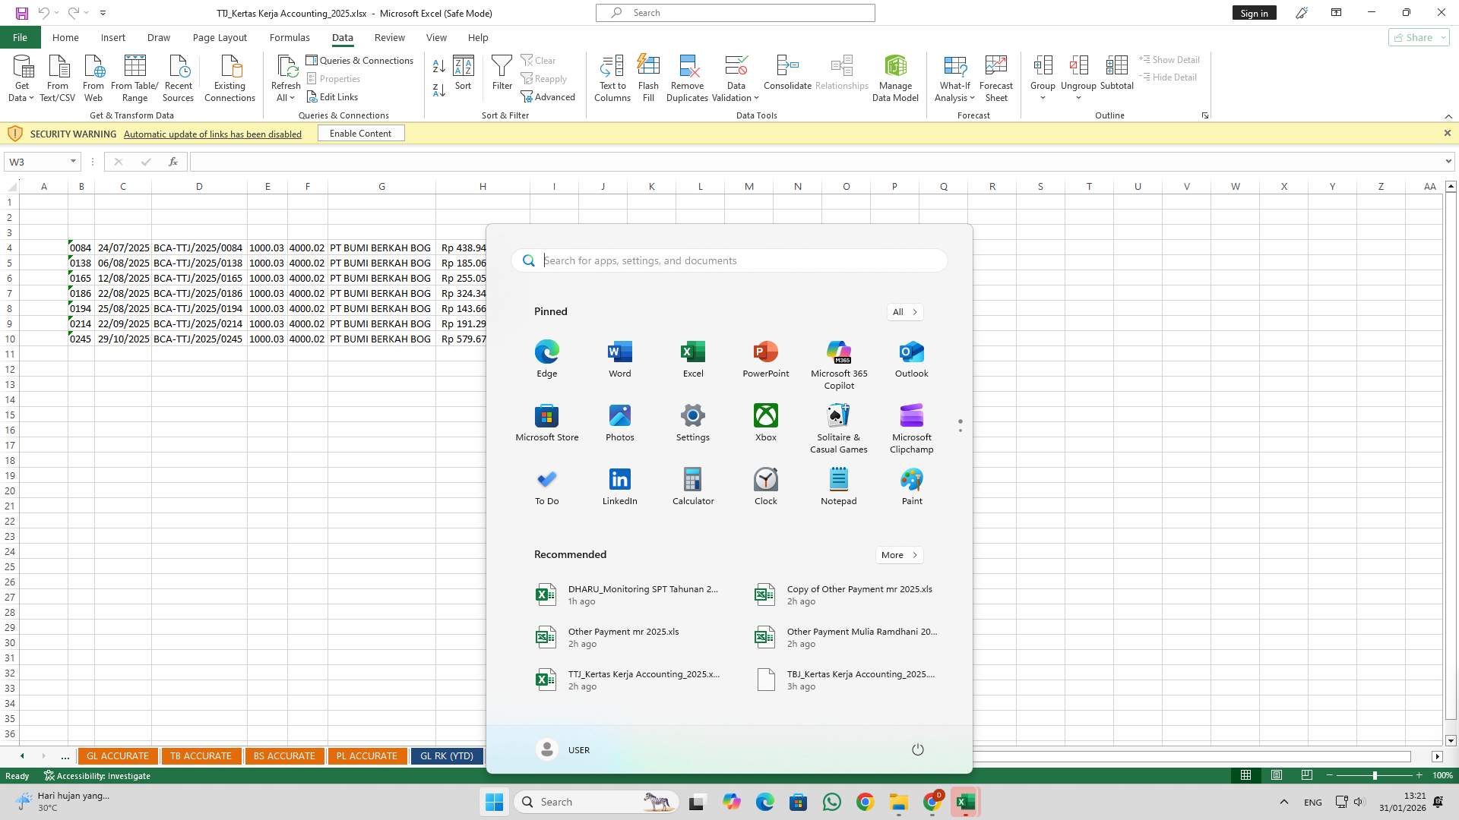The height and width of the screenshot is (820, 1459).
Task: Select Text to Columns tool
Action: pyautogui.click(x=612, y=76)
